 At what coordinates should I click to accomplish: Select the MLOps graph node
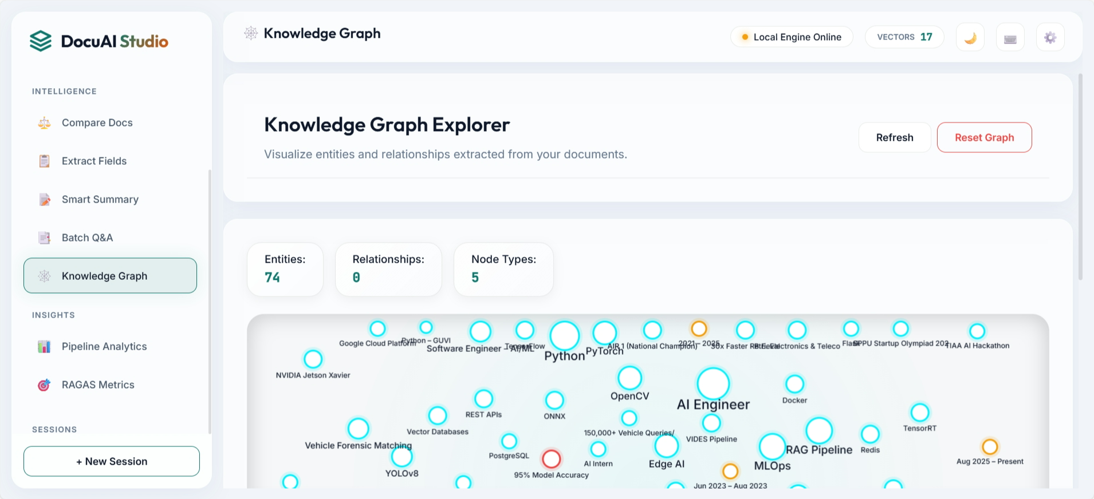point(772,446)
